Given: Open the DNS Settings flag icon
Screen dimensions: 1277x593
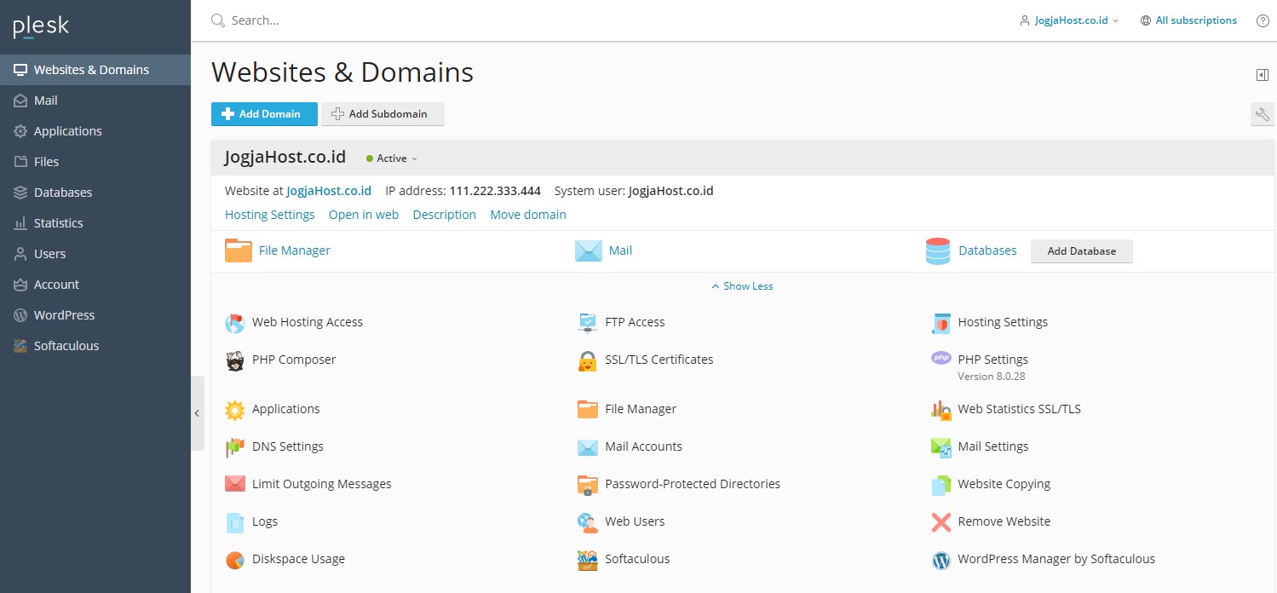Looking at the screenshot, I should 235,446.
